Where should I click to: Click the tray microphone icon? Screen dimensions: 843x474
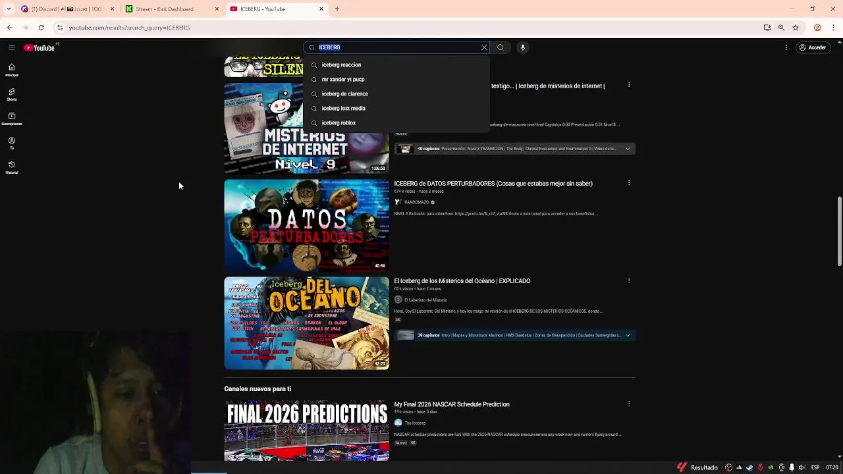(x=792, y=467)
